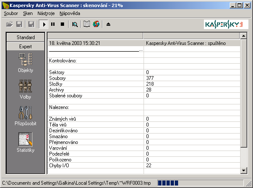253x188 pixels.
Task: Select the 'Dezinfikováno' row
Action: pos(144,131)
